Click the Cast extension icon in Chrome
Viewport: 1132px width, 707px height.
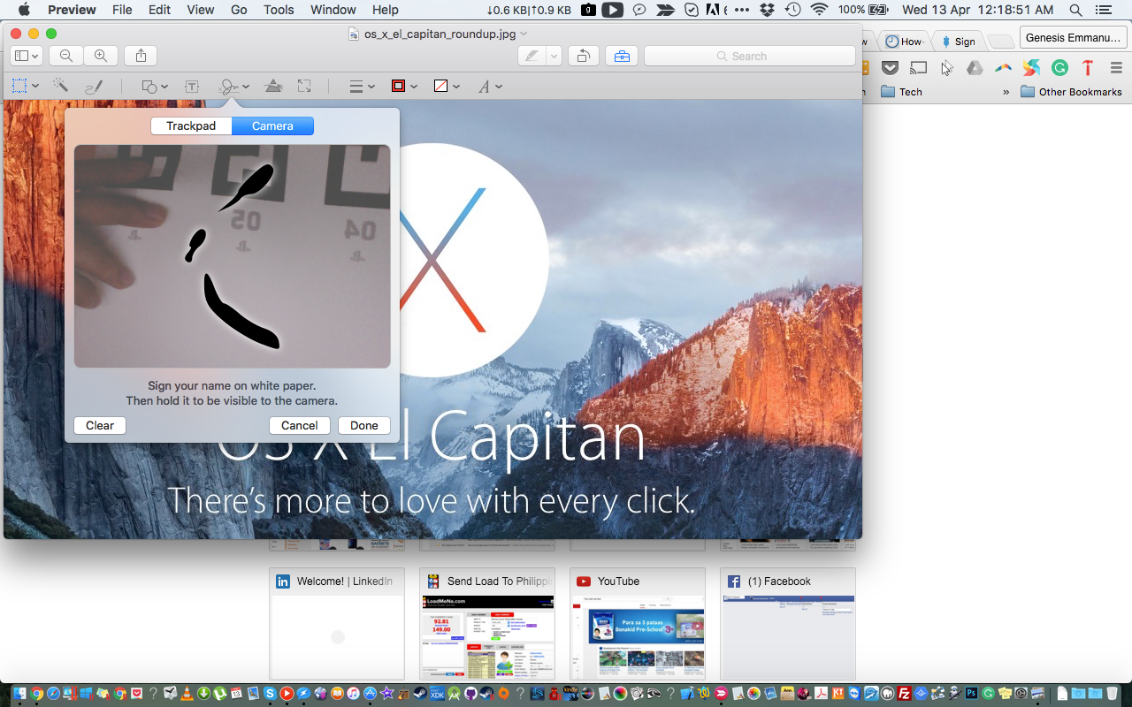coord(918,68)
